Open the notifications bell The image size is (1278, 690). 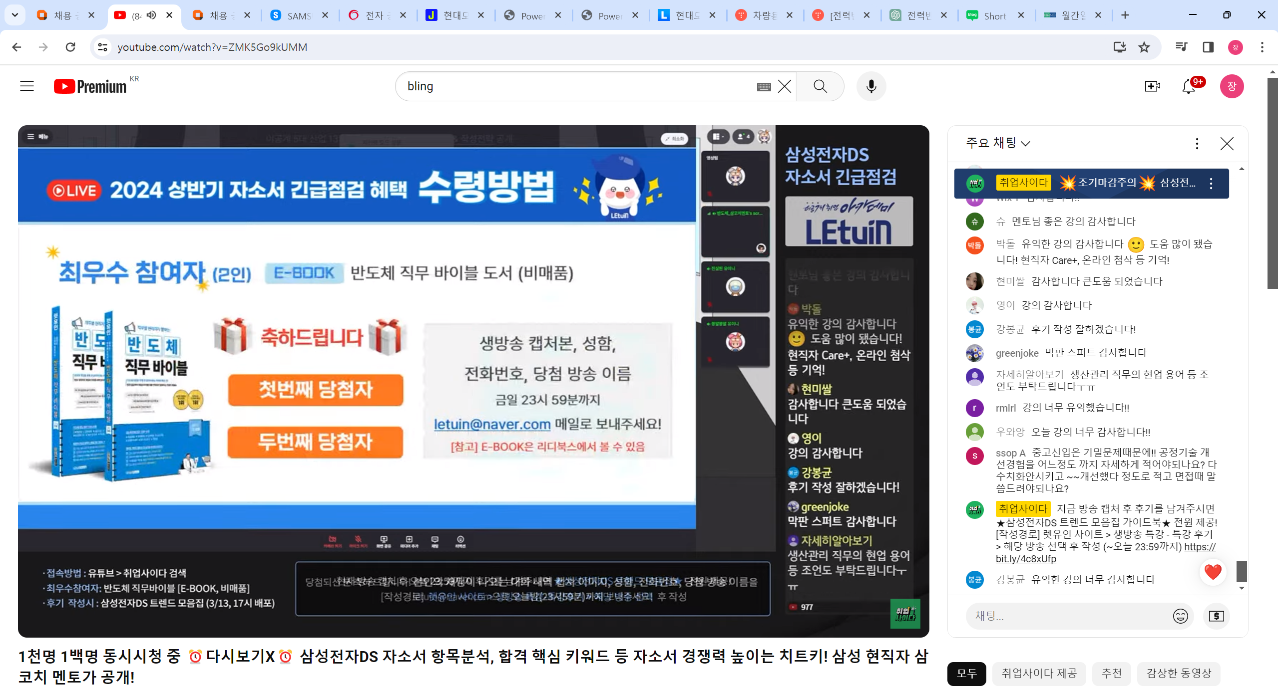tap(1189, 86)
